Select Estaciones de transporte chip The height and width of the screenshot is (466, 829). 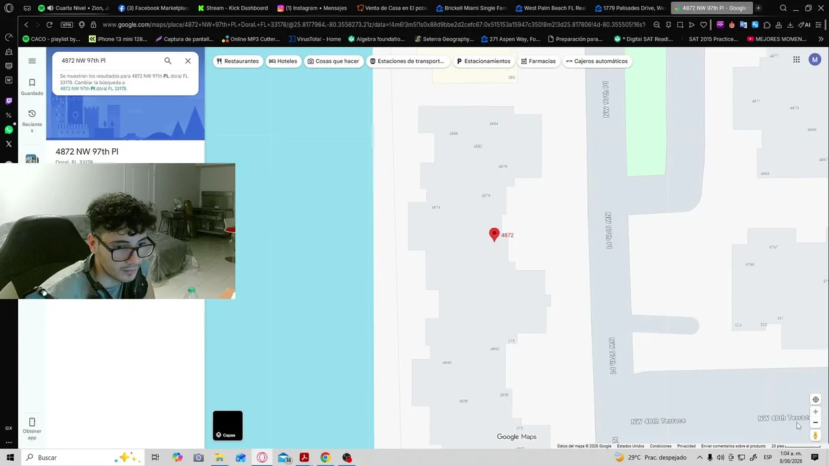(407, 61)
